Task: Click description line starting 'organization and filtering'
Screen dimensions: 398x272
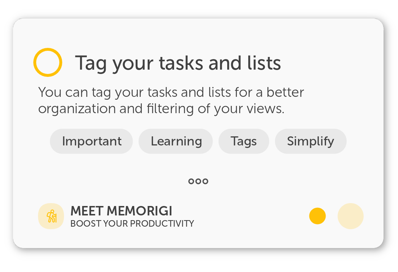Action: (x=161, y=109)
